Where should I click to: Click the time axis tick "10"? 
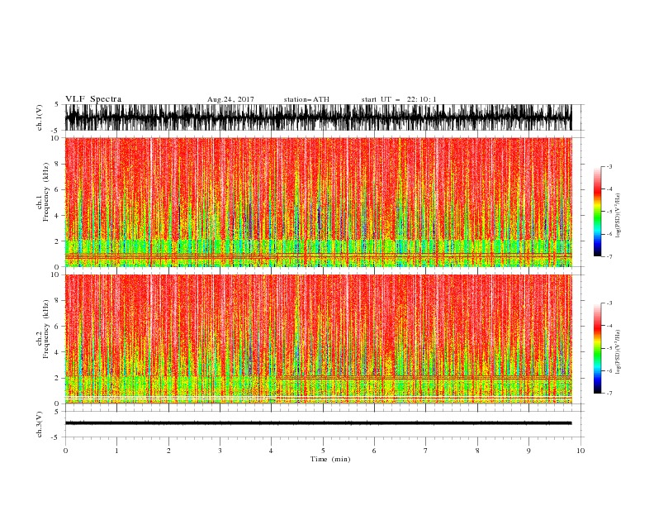click(581, 451)
